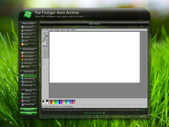This screenshot has height=127, width=169.
Task: Pick the bright red color swatch
Action: pyautogui.click(x=51, y=103)
